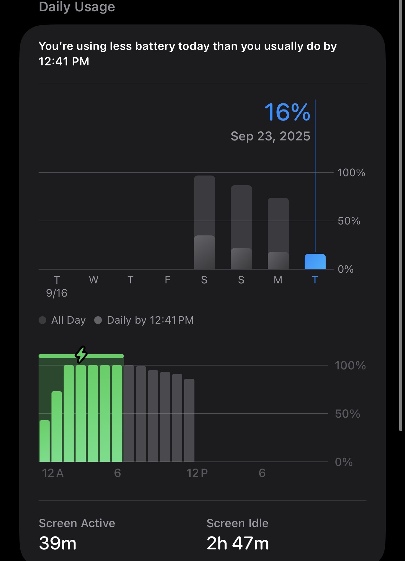This screenshot has height=561, width=405.
Task: Select Saturday's usage bar in weekly chart
Action: pyautogui.click(x=204, y=222)
